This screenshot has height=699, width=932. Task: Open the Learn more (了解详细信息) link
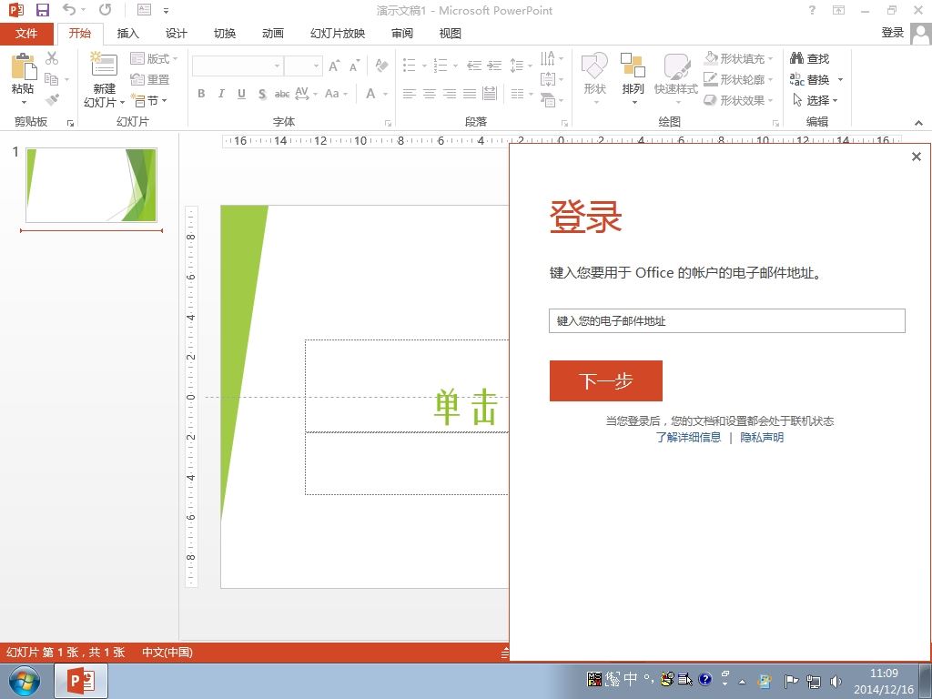click(688, 438)
